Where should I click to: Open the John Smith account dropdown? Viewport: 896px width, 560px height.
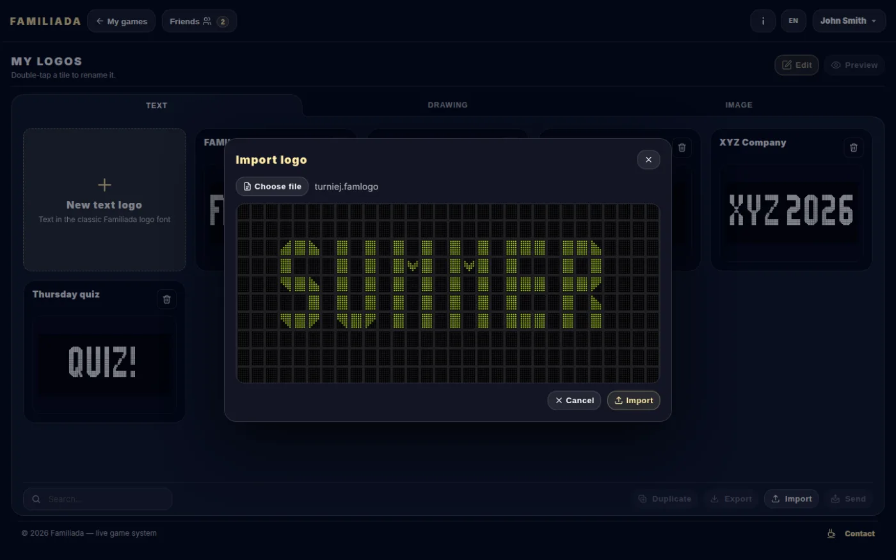[x=849, y=21]
